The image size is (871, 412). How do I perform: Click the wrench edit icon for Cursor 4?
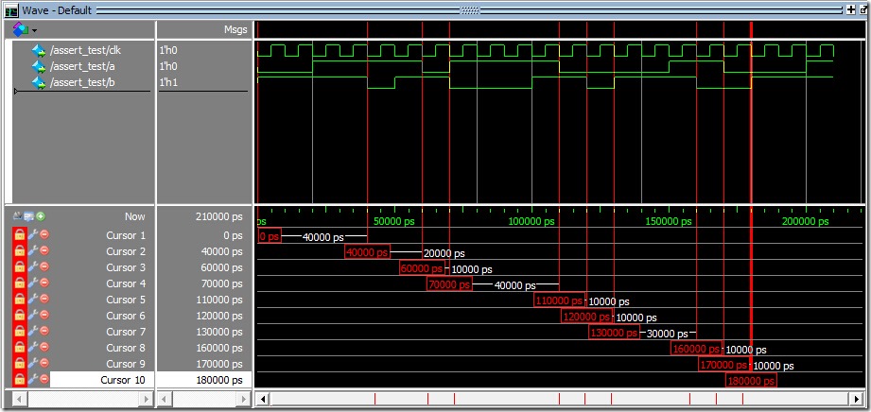(x=32, y=283)
